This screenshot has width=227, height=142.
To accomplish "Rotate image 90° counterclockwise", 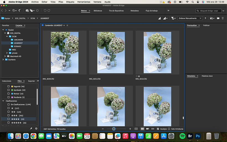I will [45, 11].
